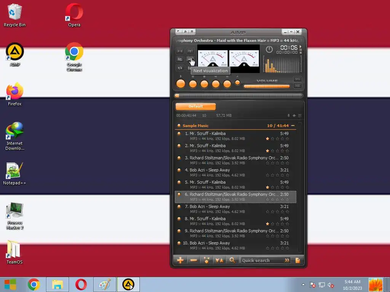Stop playback with the orange stop button
Image resolution: width=390 pixels, height=292 pixels.
tap(204, 84)
